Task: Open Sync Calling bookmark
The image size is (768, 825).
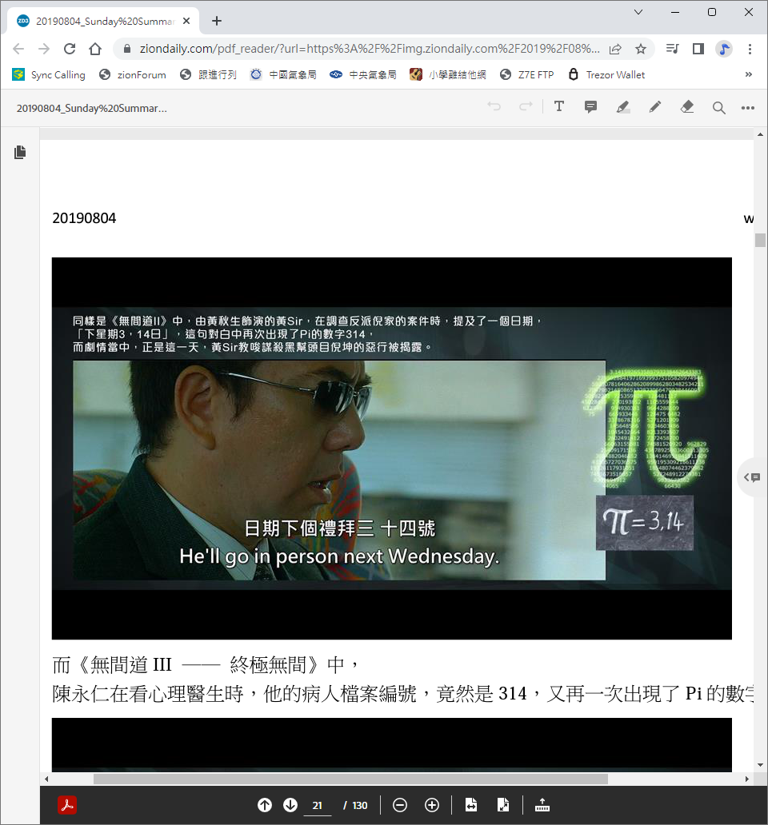Action: 49,74
